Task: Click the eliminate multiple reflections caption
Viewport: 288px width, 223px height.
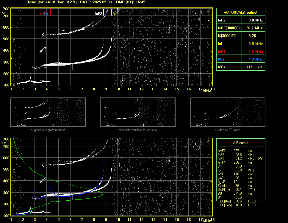Action: tap(138, 130)
